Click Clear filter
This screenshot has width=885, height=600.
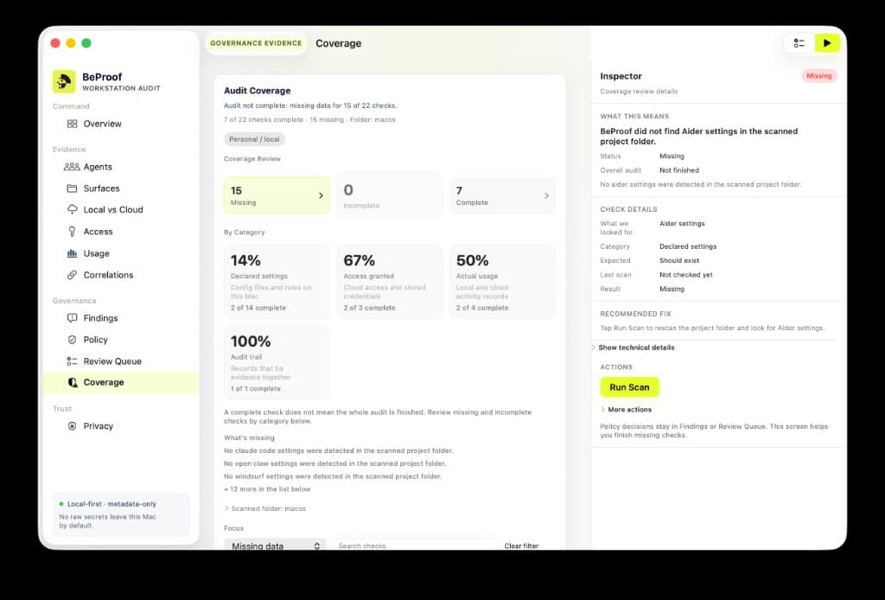click(x=521, y=546)
